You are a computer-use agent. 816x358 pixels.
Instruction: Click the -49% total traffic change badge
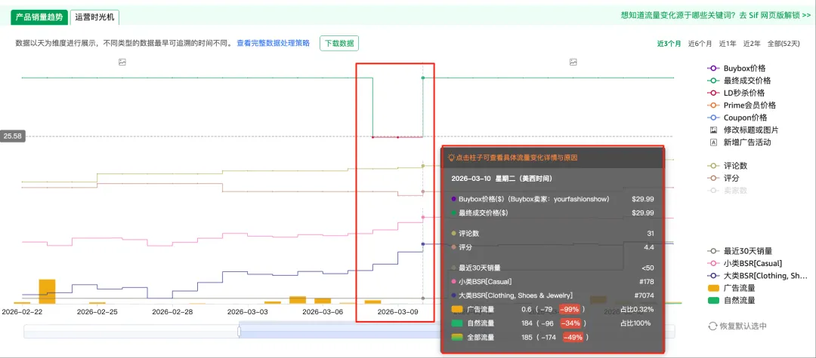click(x=574, y=337)
